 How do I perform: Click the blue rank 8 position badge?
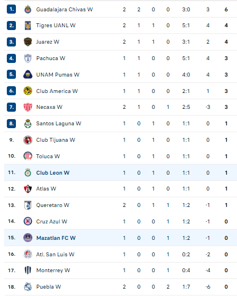[11, 124]
